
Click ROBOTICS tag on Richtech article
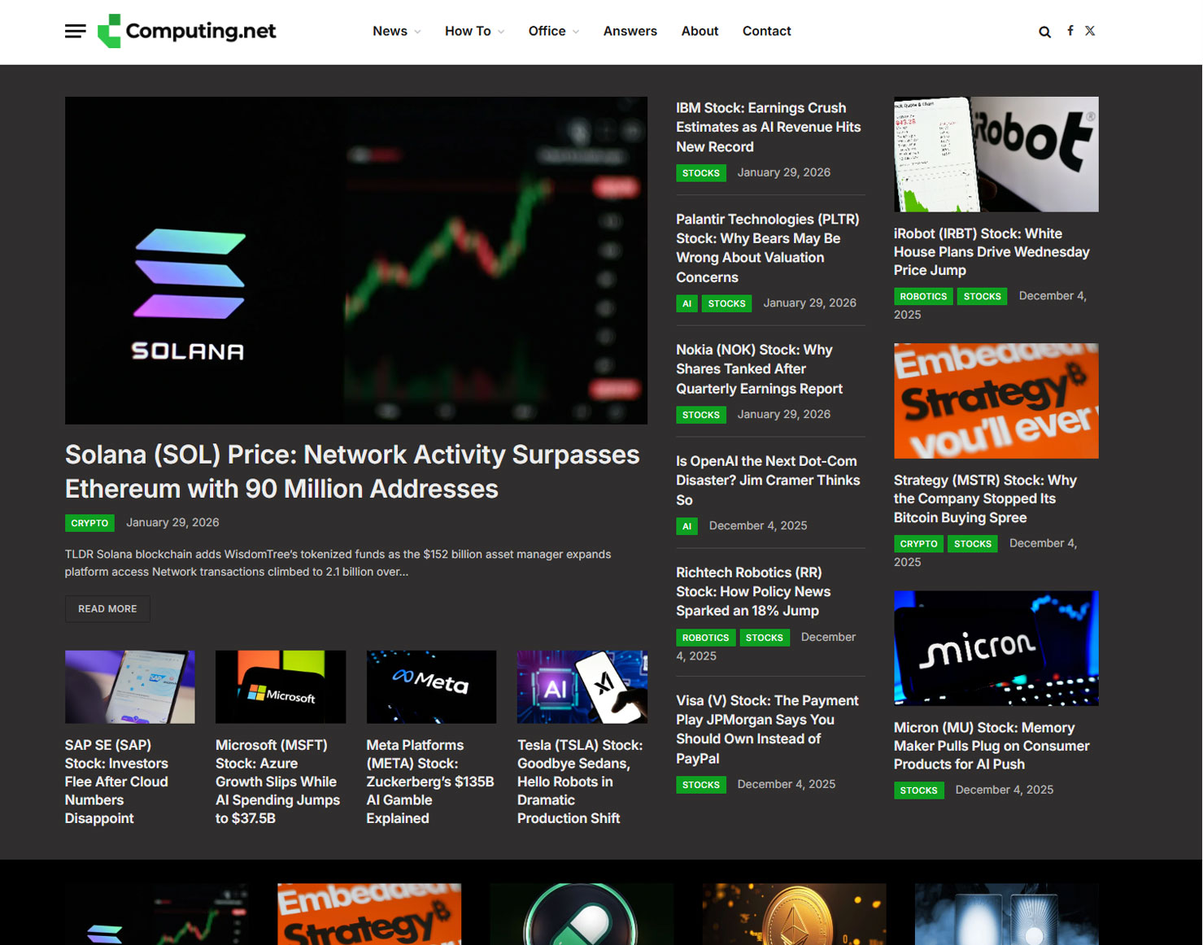tap(705, 638)
